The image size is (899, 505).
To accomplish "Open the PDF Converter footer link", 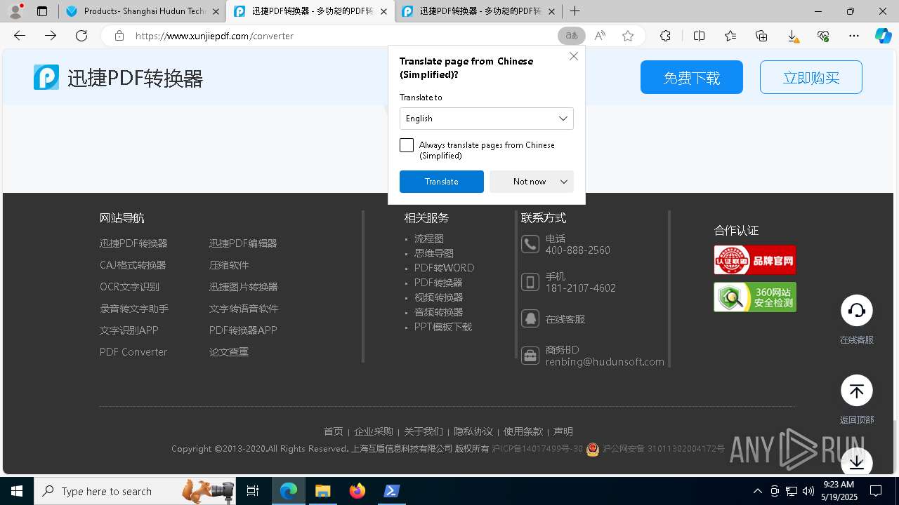I will [133, 352].
